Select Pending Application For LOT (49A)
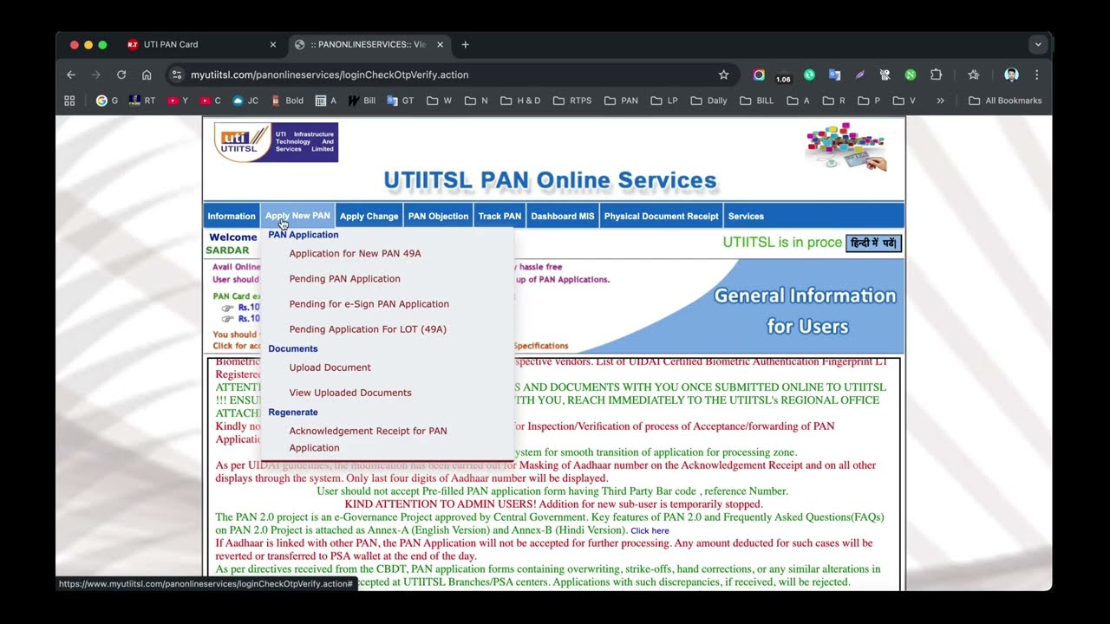 click(x=368, y=329)
